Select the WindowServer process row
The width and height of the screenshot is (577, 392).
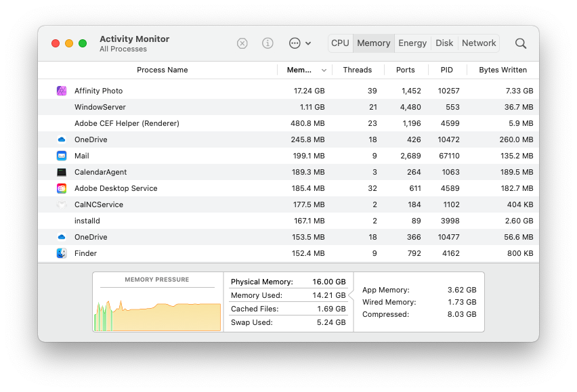click(288, 107)
